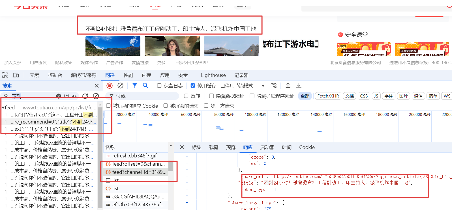
Task: Open the 启动器 Initiator tab
Action: [x=267, y=147]
